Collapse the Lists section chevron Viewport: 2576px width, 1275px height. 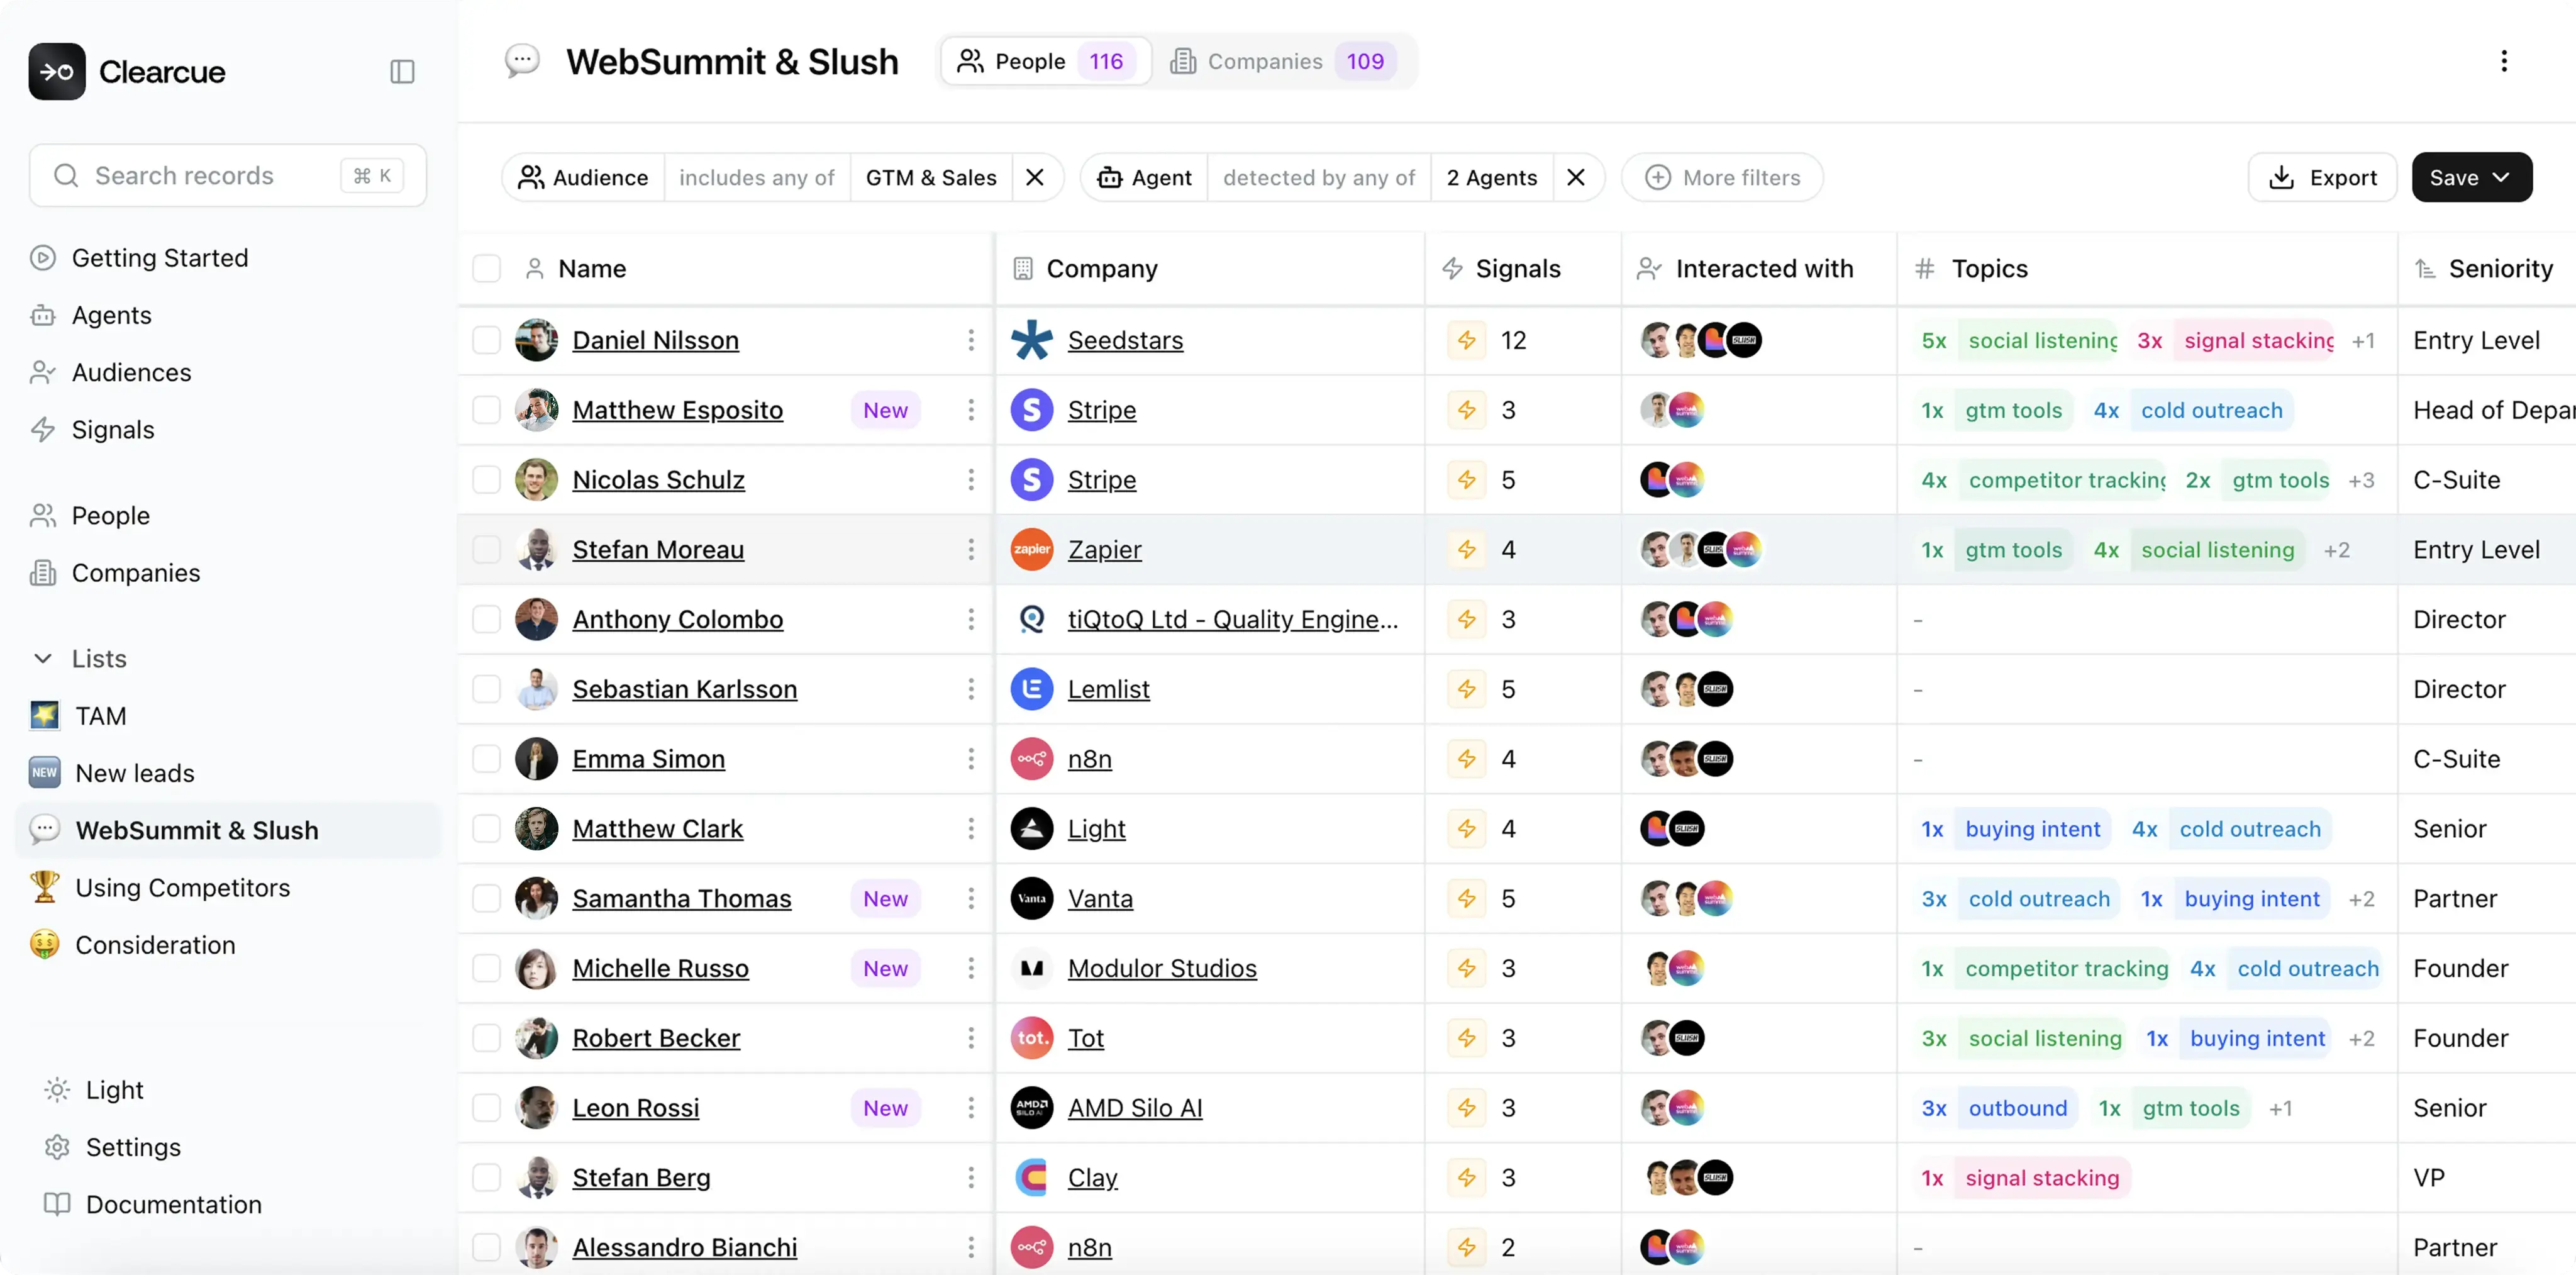pos(43,658)
